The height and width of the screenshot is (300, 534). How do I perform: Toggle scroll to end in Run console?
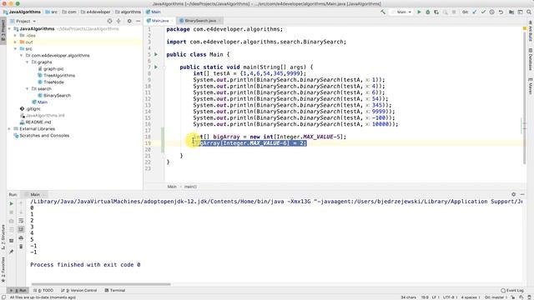pos(21,229)
